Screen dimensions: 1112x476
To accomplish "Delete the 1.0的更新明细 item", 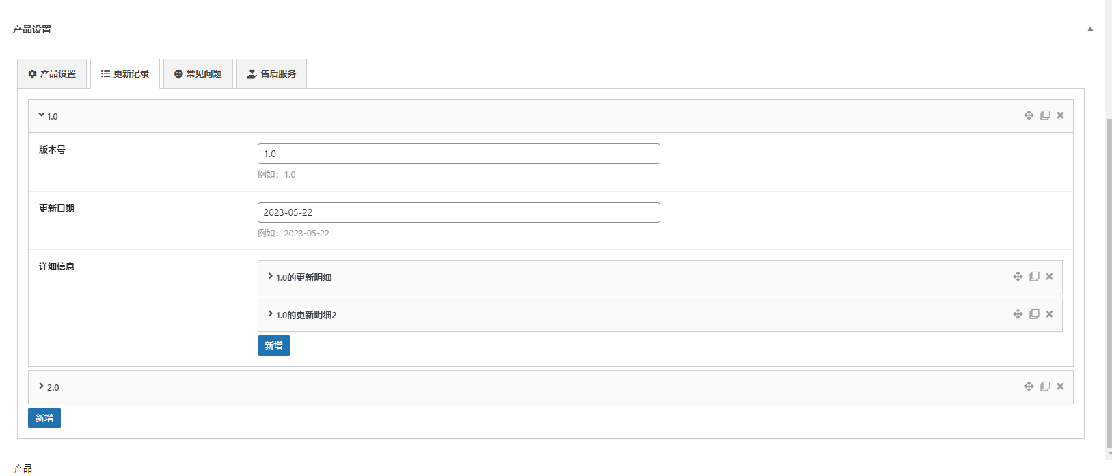I will click(1049, 277).
